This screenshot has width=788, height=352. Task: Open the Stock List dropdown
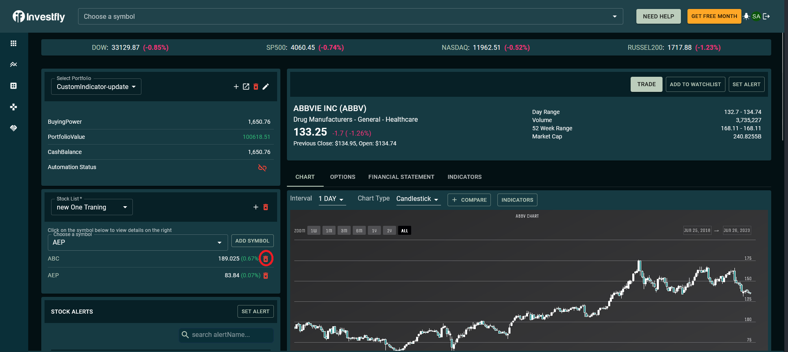click(x=92, y=207)
